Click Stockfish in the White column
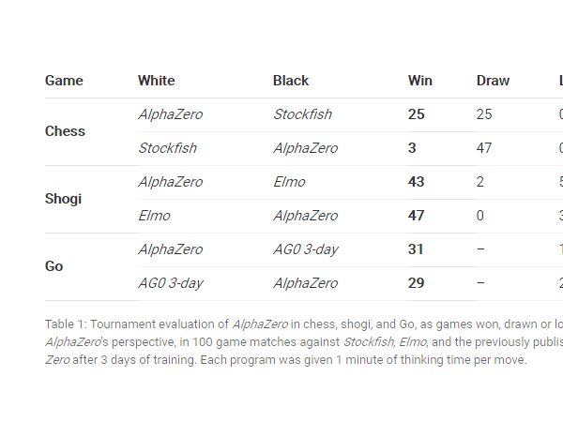 tap(167, 148)
